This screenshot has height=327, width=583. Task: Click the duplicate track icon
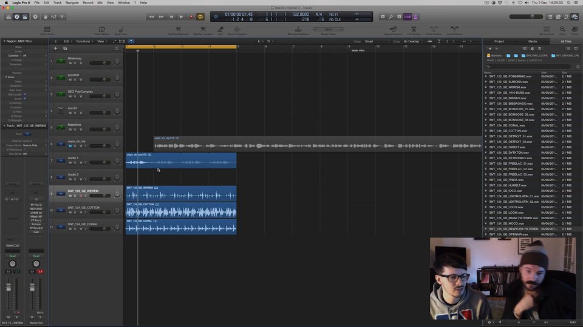(x=65, y=48)
